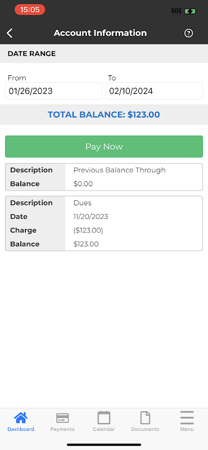
Task: Edit the To date field 02/10/2024
Action: coord(154,91)
